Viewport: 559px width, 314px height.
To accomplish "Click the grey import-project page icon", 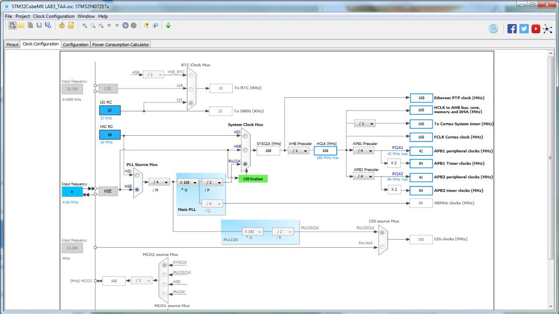I will 31,25.
